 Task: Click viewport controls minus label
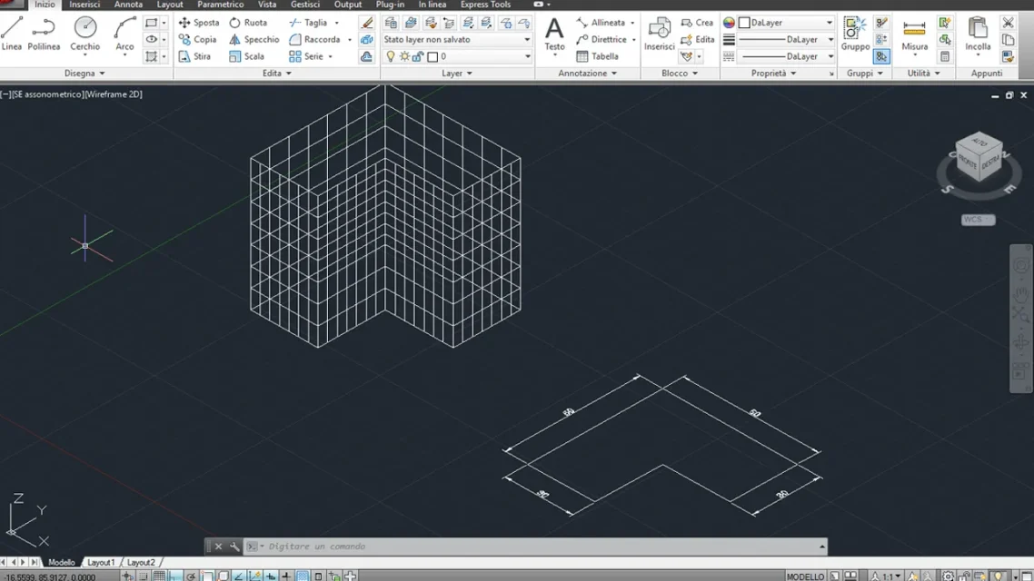(5, 94)
